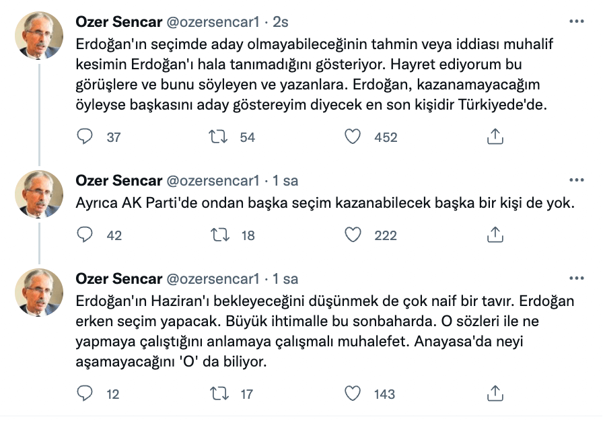Reply to the first tweet with 37 replies
The width and height of the screenshot is (603, 421).
click(x=85, y=137)
